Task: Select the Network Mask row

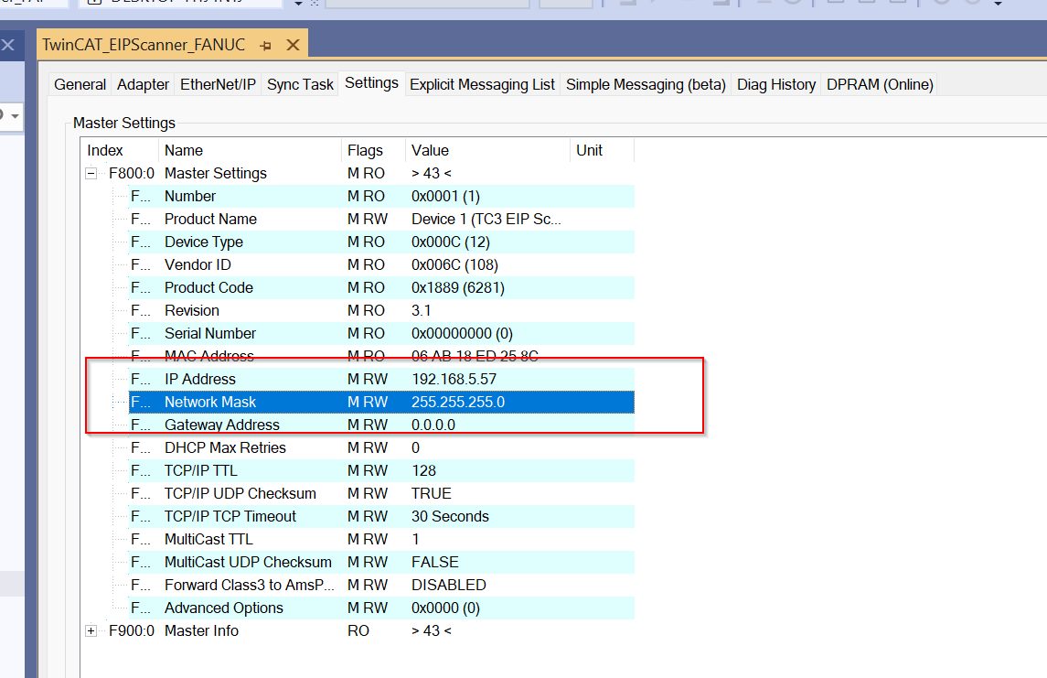Action: (x=381, y=402)
